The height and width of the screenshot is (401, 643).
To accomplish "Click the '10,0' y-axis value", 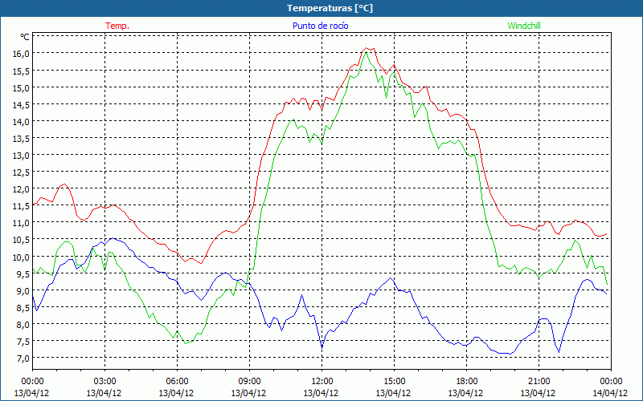I will (22, 257).
